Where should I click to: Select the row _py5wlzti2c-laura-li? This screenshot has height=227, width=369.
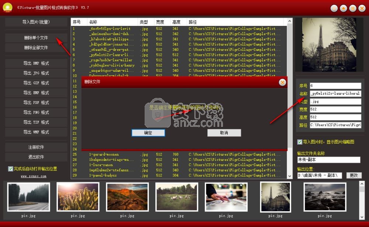click(x=179, y=55)
